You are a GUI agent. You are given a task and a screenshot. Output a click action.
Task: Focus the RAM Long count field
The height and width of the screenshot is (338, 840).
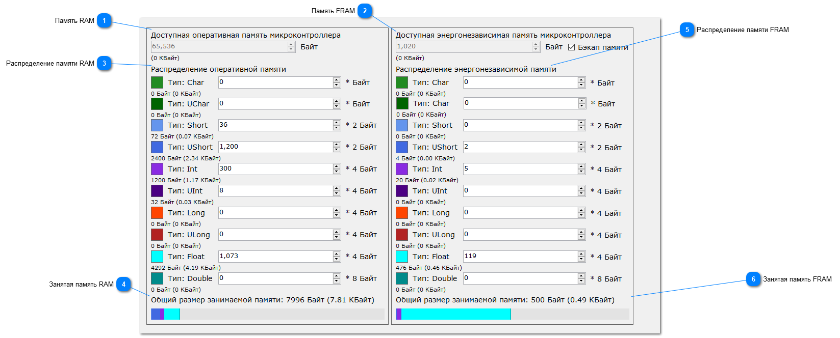[x=279, y=213]
